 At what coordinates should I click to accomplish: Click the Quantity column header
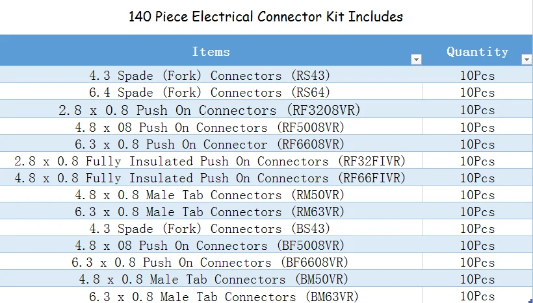[477, 51]
